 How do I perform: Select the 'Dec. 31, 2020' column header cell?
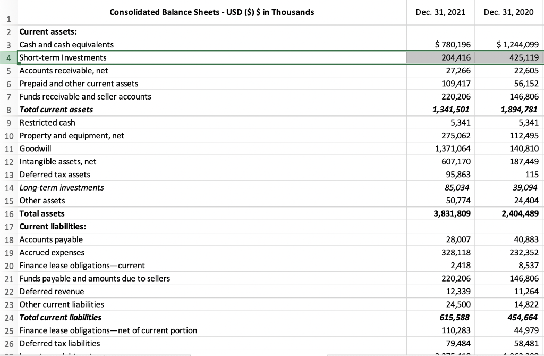point(509,12)
